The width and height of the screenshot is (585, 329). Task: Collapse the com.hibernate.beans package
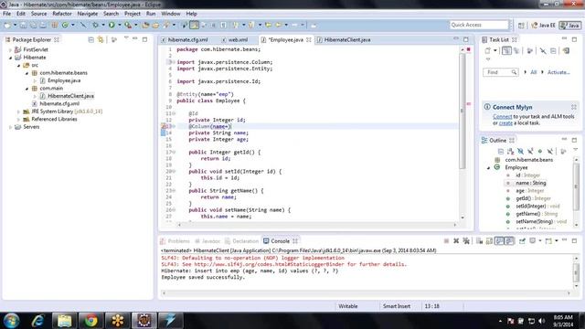[27, 73]
